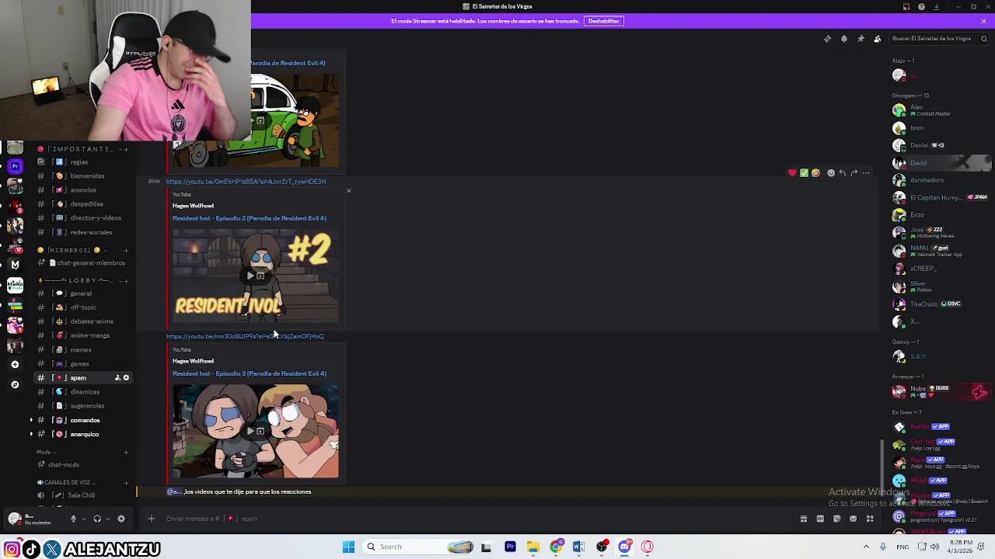Add a server with plus icon
This screenshot has width=995, height=559.
pos(15,364)
